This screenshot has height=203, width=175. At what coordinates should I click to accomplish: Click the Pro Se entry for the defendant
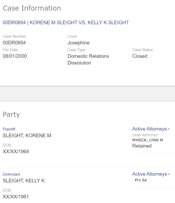point(141,180)
